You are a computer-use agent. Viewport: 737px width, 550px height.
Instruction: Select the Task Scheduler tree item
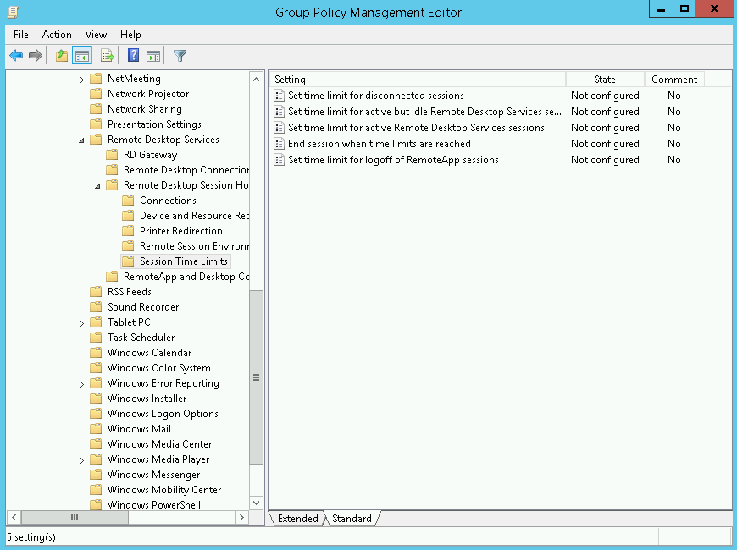coord(141,338)
